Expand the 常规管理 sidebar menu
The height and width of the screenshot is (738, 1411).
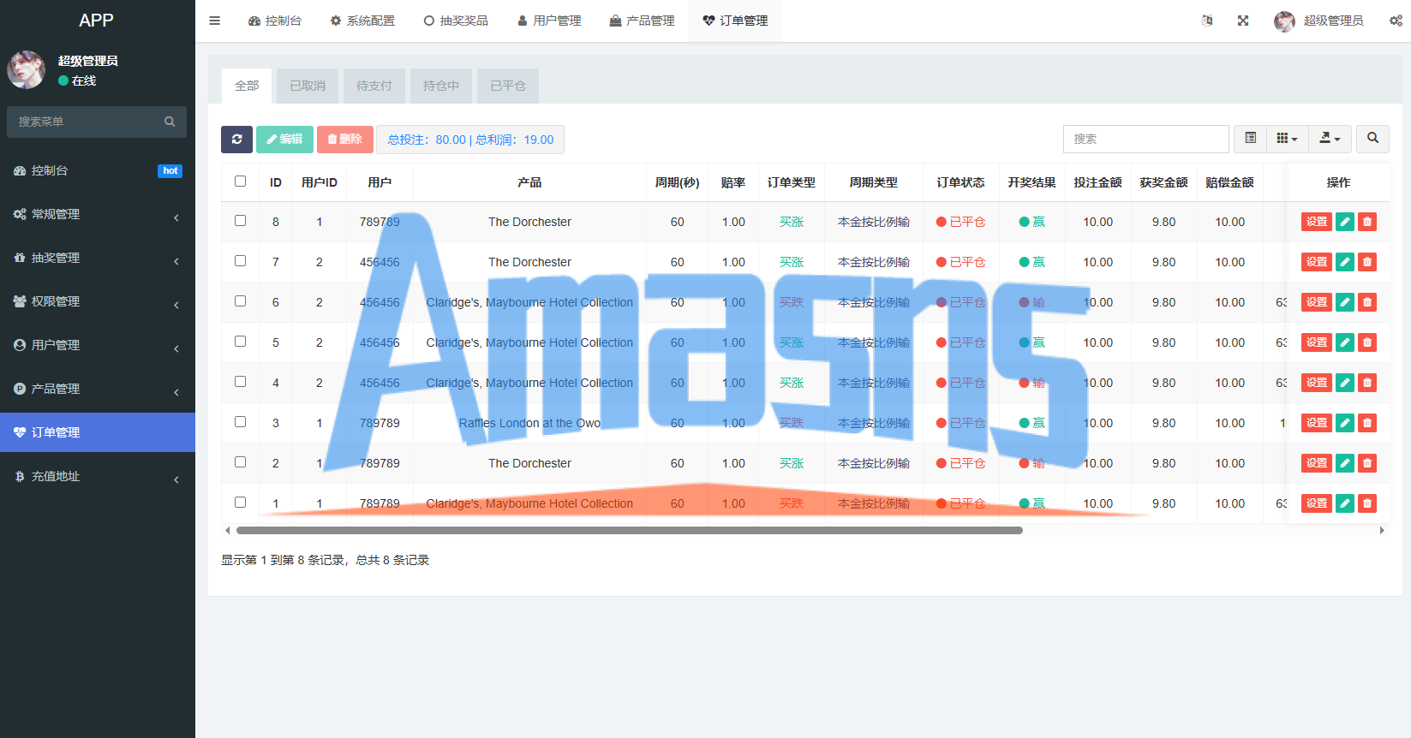(98, 214)
